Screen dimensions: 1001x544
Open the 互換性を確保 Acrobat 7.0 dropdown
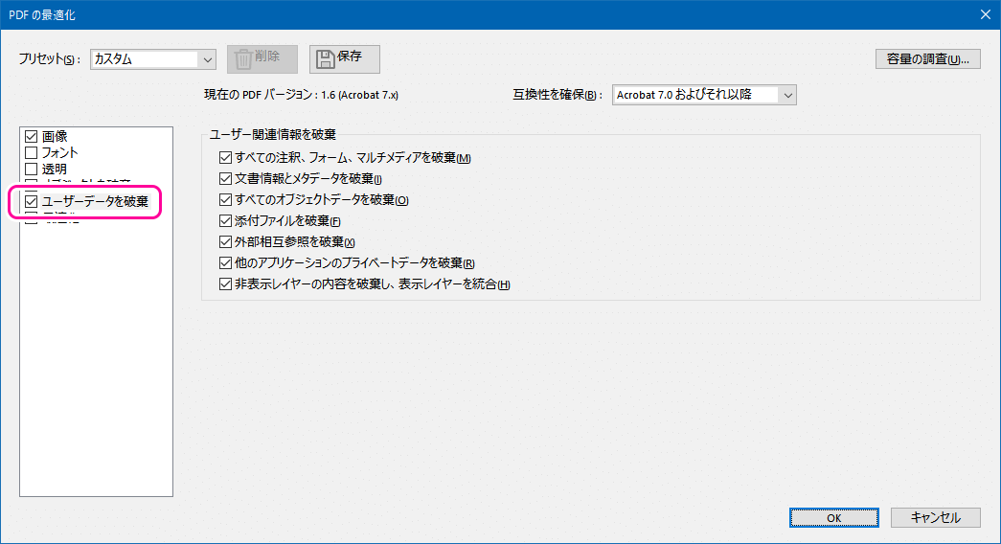pos(704,95)
